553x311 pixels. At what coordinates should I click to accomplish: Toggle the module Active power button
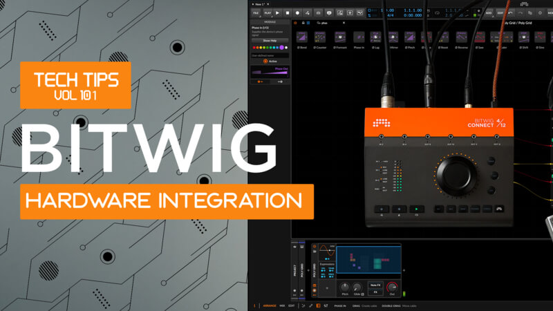[265, 62]
